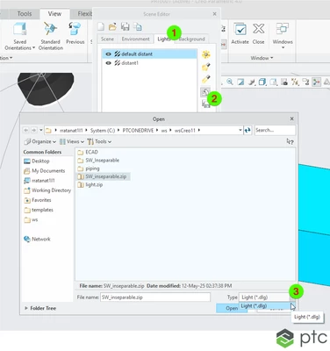Go to Desktop in Common Folders
Screen dimensions: 330x351
tap(37, 161)
